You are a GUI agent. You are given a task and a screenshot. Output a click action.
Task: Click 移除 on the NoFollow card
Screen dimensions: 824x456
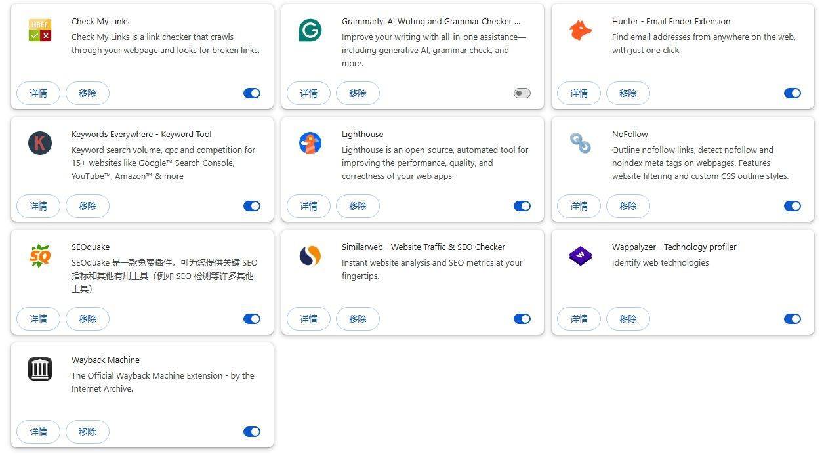coord(628,206)
